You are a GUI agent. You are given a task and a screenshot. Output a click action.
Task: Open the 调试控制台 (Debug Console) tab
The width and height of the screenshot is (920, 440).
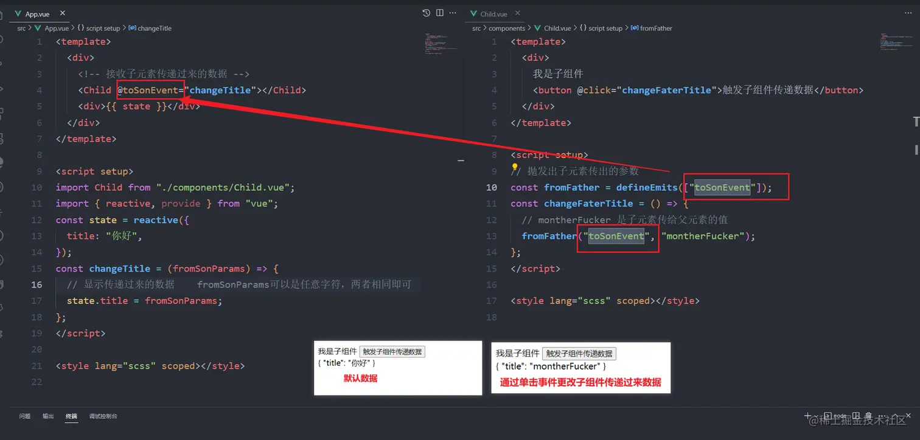coord(103,416)
